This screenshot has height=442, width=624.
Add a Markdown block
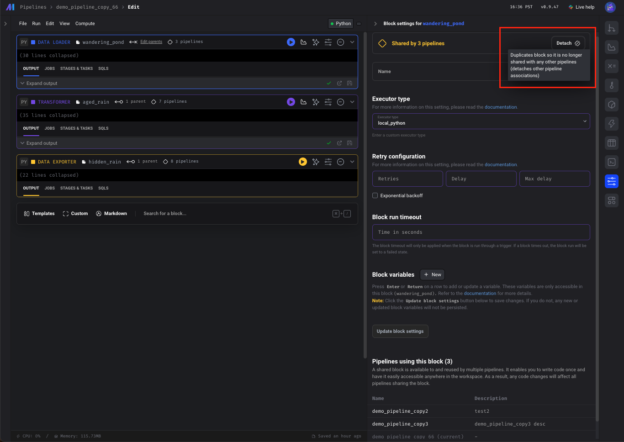click(111, 214)
